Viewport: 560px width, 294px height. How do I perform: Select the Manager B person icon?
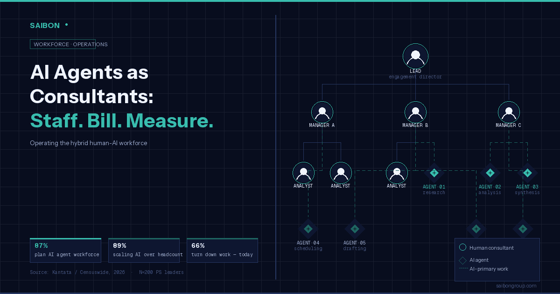(x=415, y=112)
